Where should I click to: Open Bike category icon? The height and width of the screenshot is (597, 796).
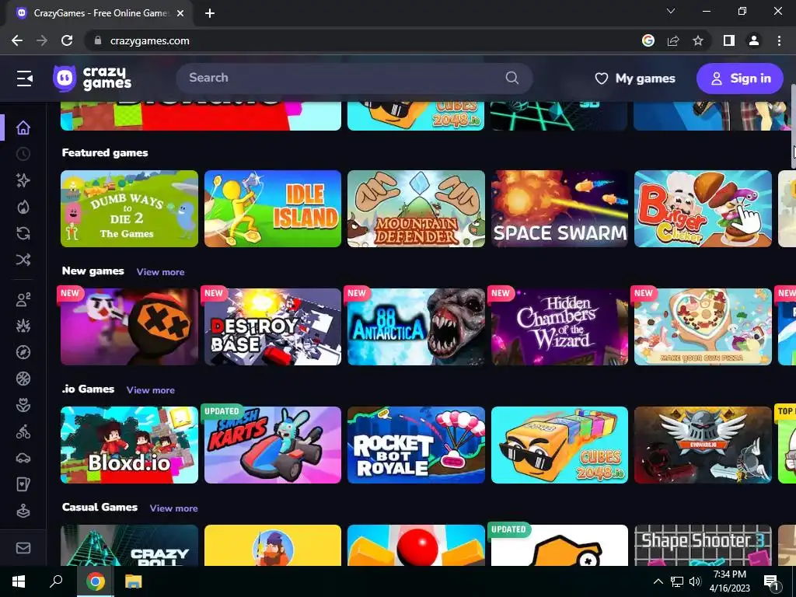click(x=23, y=431)
